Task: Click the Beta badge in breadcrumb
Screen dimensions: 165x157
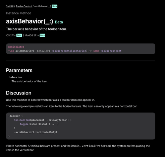Action: [55, 6]
